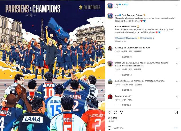Like the post with the heart icon
This screenshot has height=131, width=181.
pyautogui.click(x=109, y=112)
